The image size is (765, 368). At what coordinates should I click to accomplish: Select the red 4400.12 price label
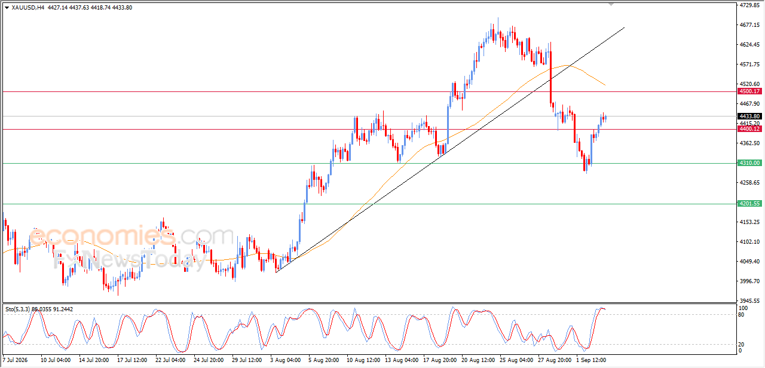click(749, 129)
